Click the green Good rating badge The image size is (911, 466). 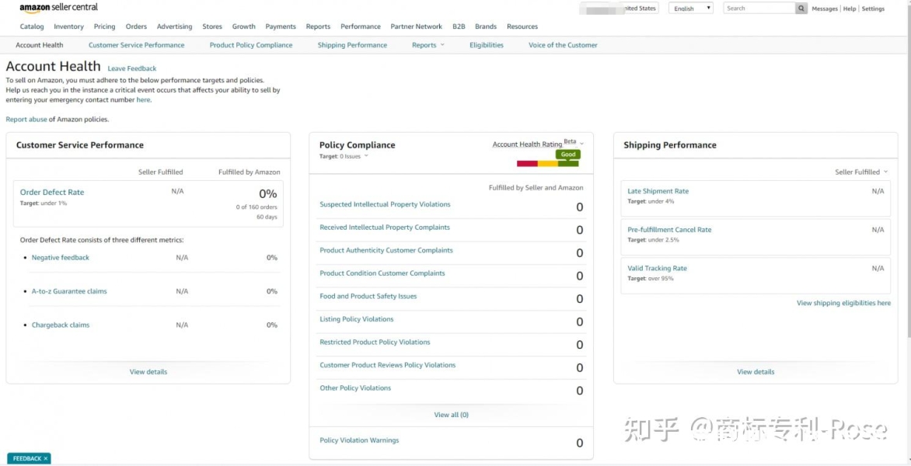click(568, 155)
